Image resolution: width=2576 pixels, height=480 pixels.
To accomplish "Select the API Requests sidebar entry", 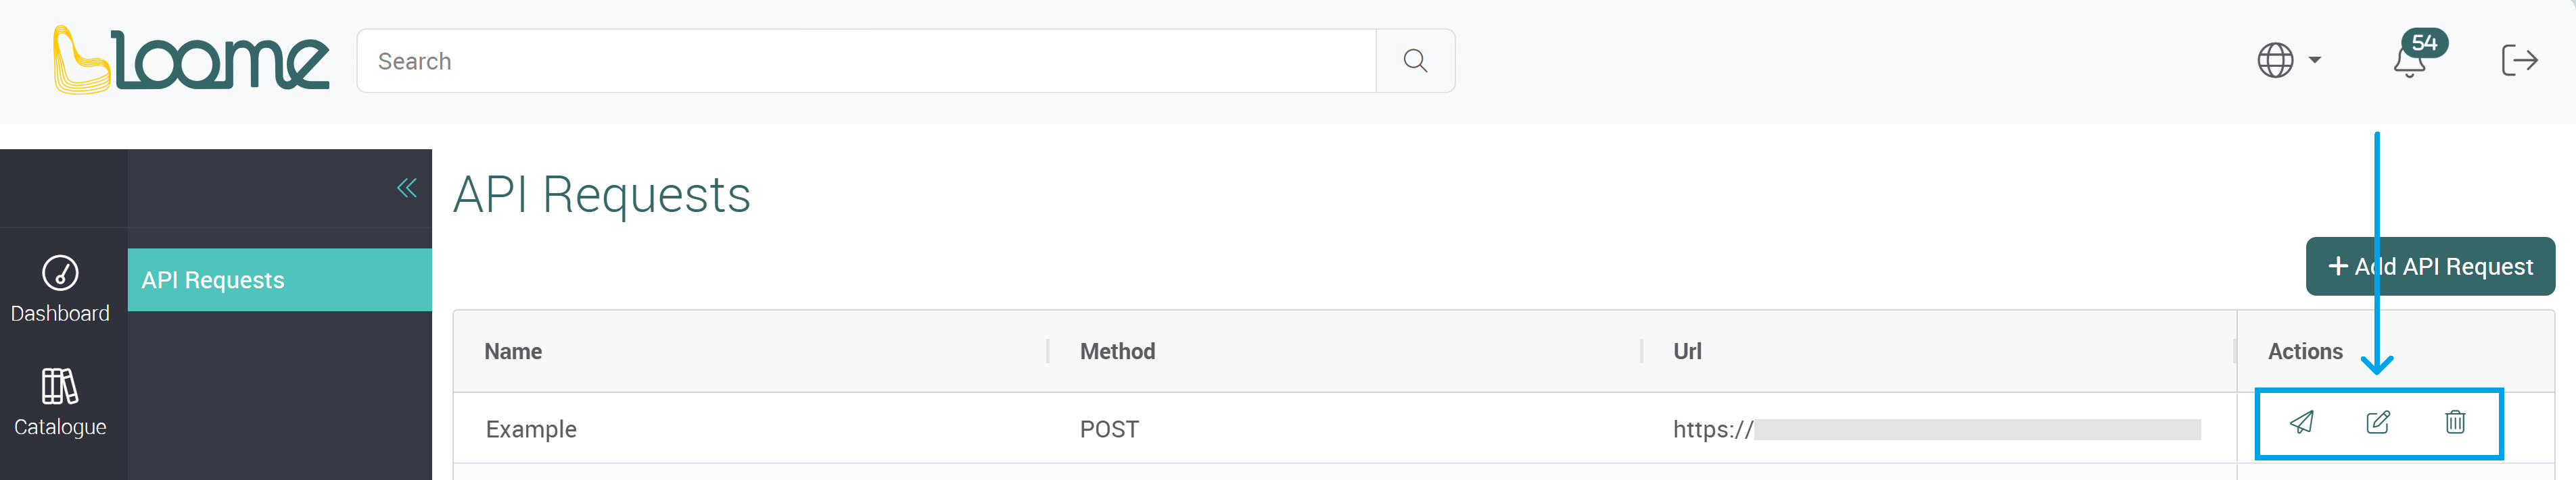I will [213, 279].
